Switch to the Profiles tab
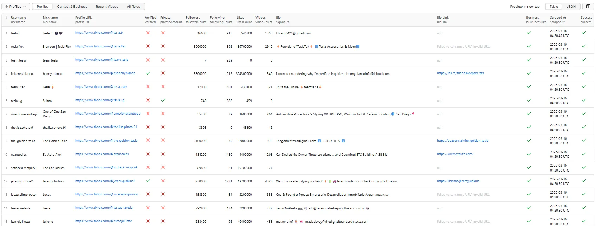 43,6
